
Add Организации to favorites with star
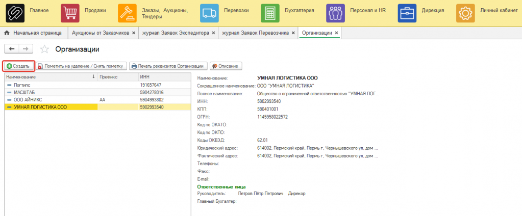(x=44, y=49)
